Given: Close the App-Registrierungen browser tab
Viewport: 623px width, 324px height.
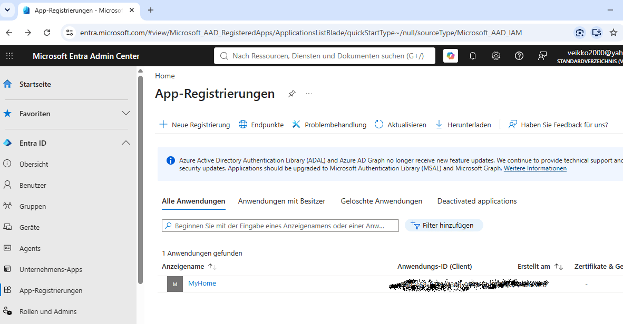Looking at the screenshot, I should pos(132,11).
